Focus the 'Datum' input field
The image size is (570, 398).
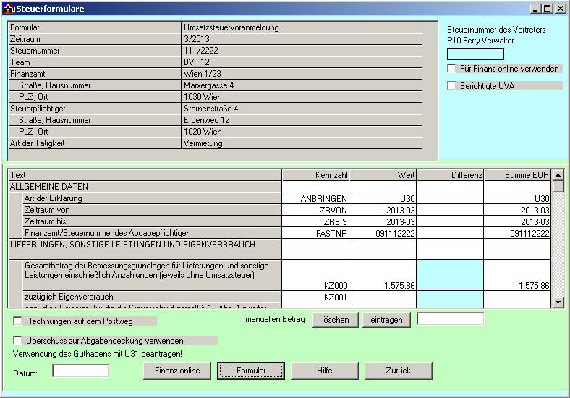tap(80, 371)
